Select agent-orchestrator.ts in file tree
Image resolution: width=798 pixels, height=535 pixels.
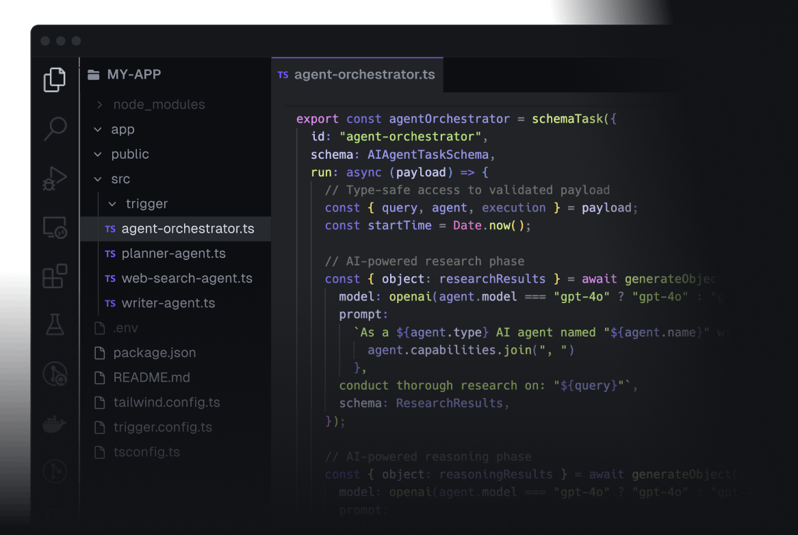tap(176, 229)
